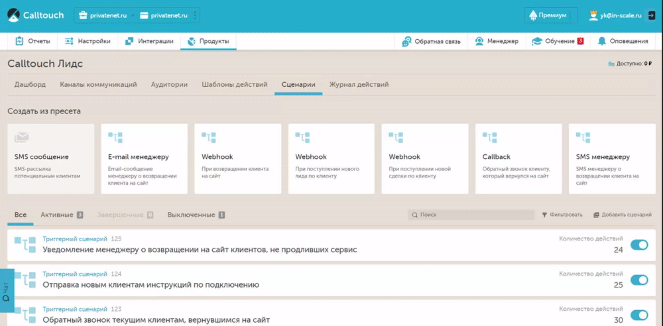Toggle scenario 125 switch off
663x326 pixels.
[639, 244]
